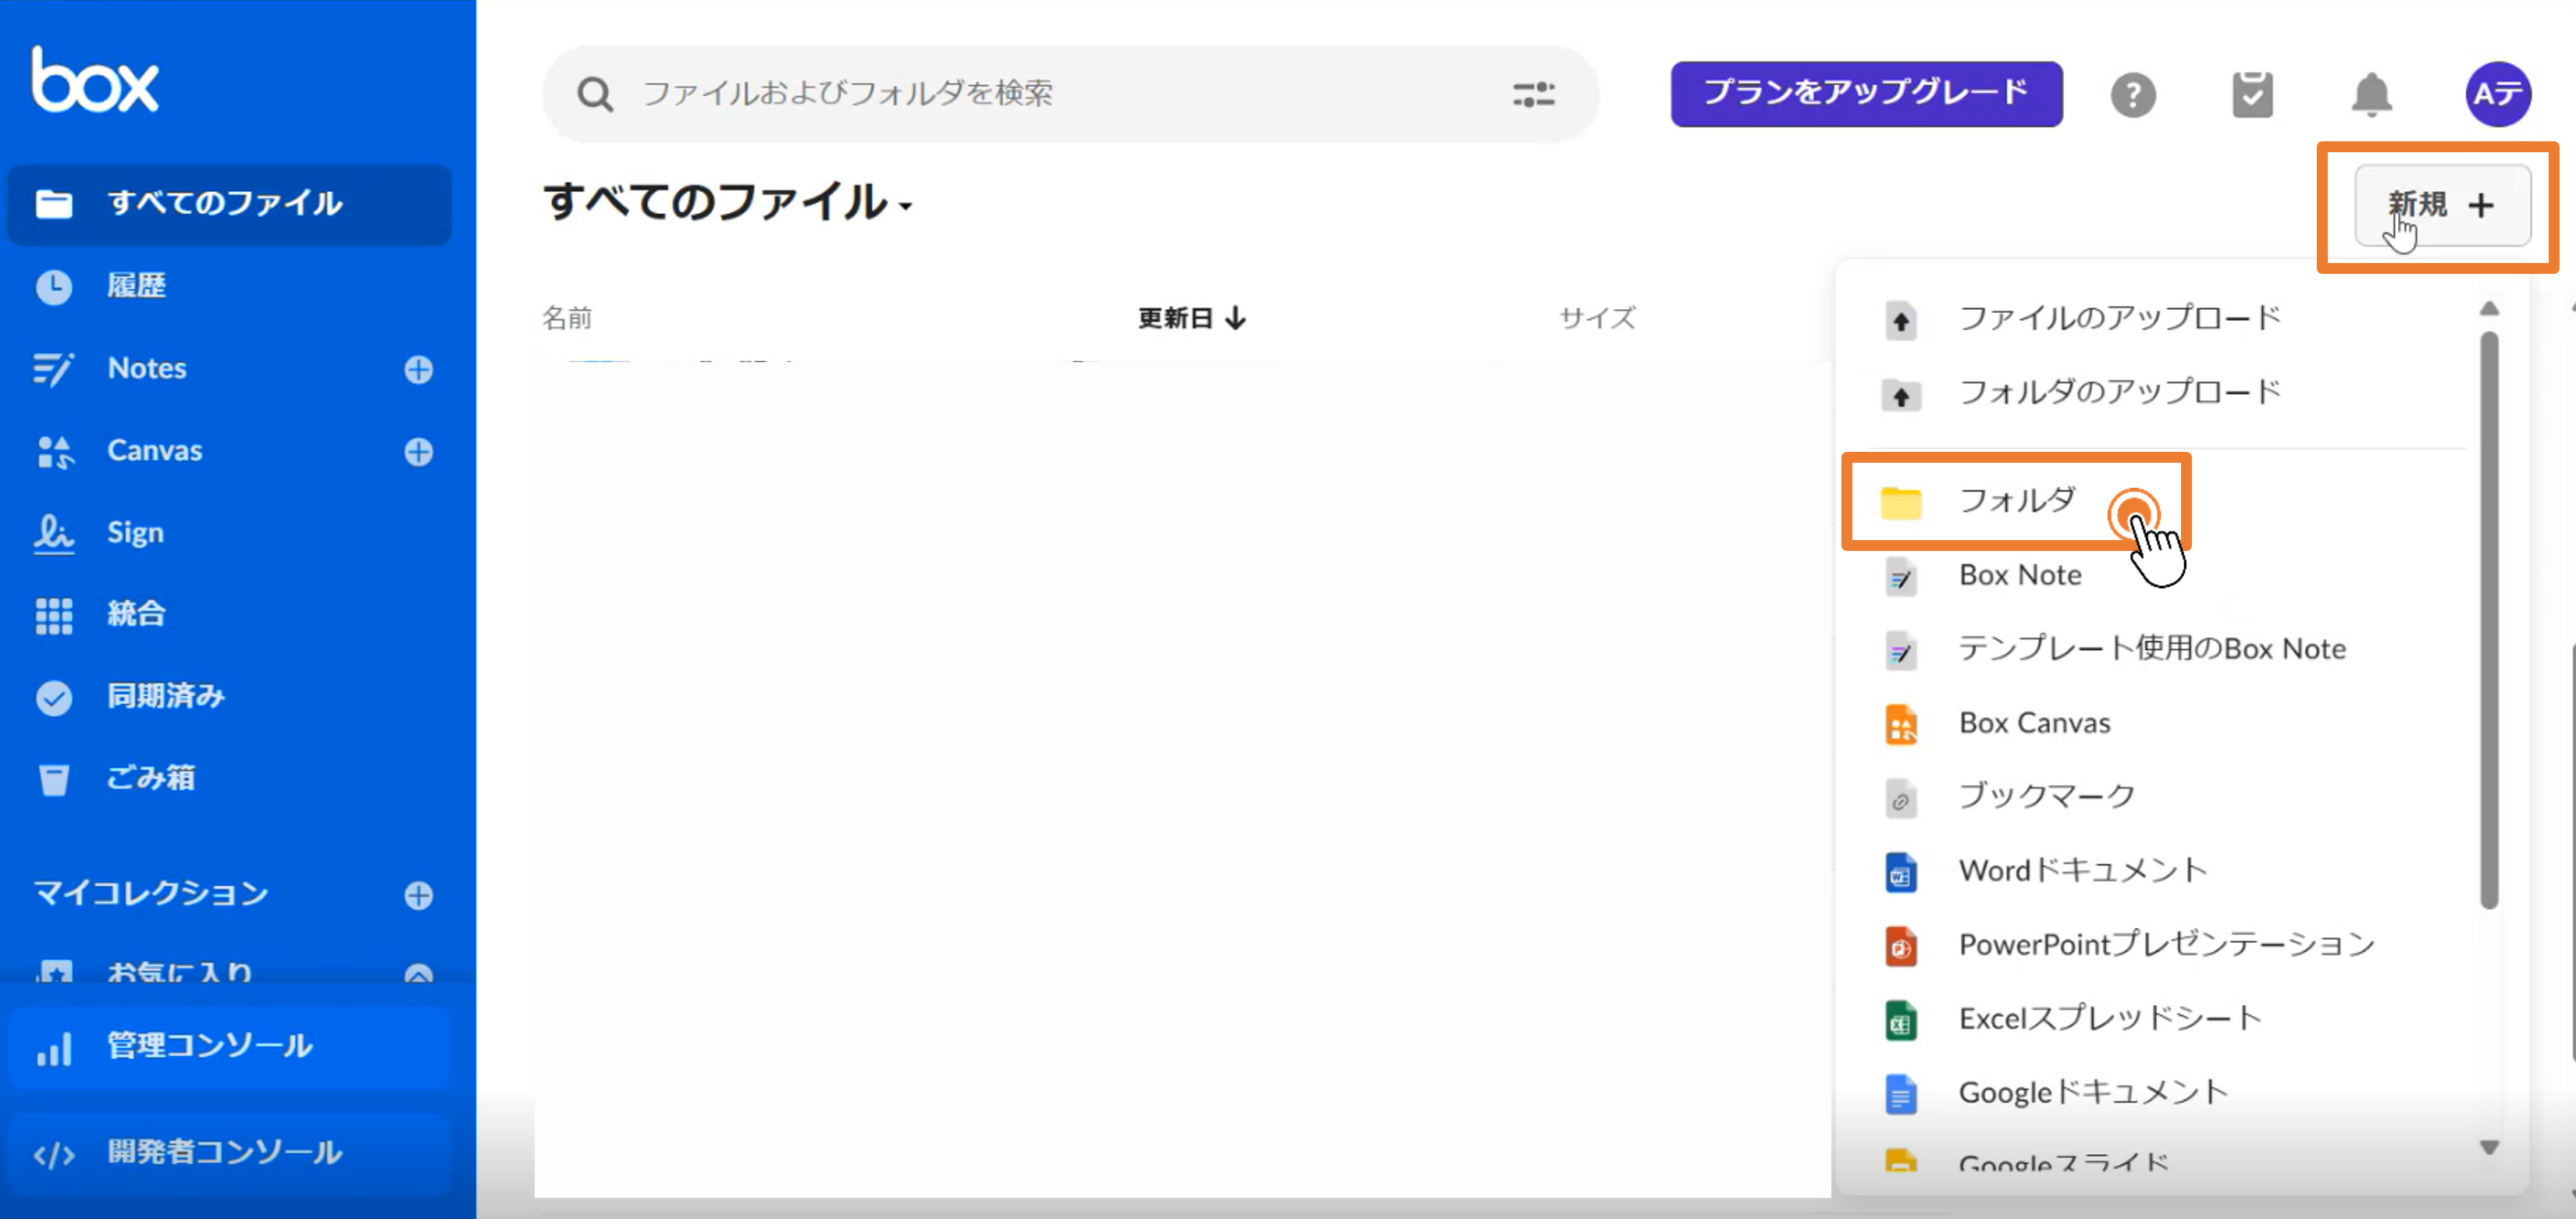The width and height of the screenshot is (2576, 1219).
Task: Click the menu scroll-up arrow
Action: pos(2489,309)
